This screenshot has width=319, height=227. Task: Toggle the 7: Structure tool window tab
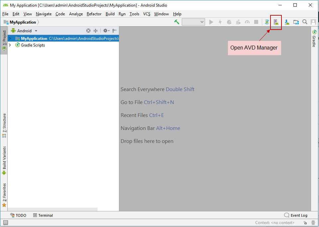tap(4, 126)
